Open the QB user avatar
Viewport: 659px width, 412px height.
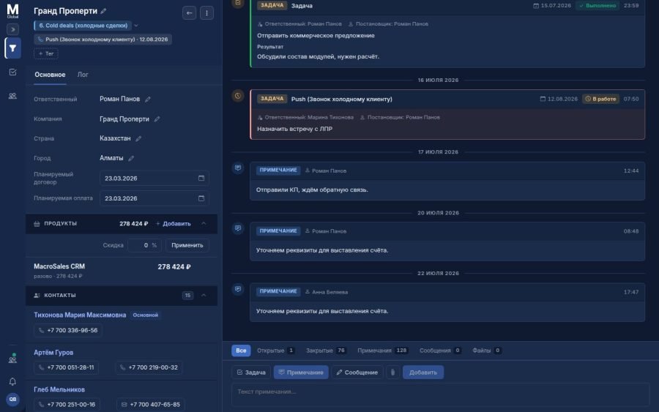tap(12, 399)
